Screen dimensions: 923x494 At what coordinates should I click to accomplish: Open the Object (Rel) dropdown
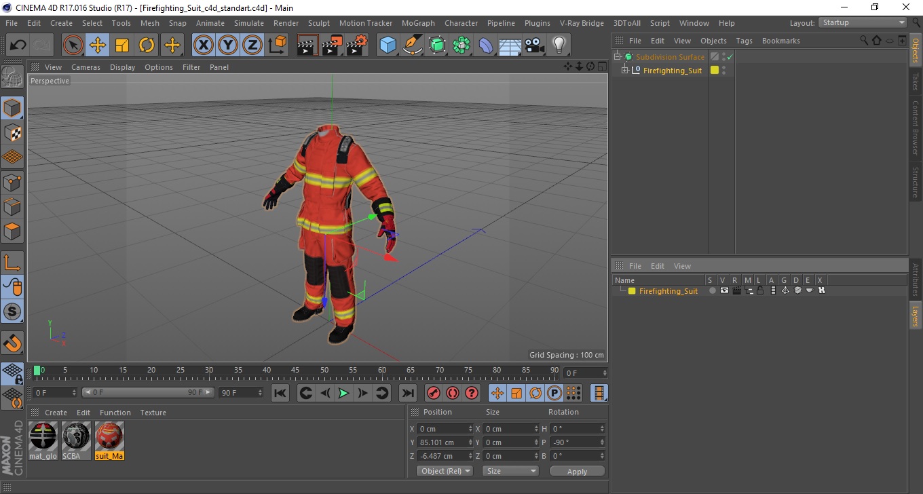tap(445, 471)
